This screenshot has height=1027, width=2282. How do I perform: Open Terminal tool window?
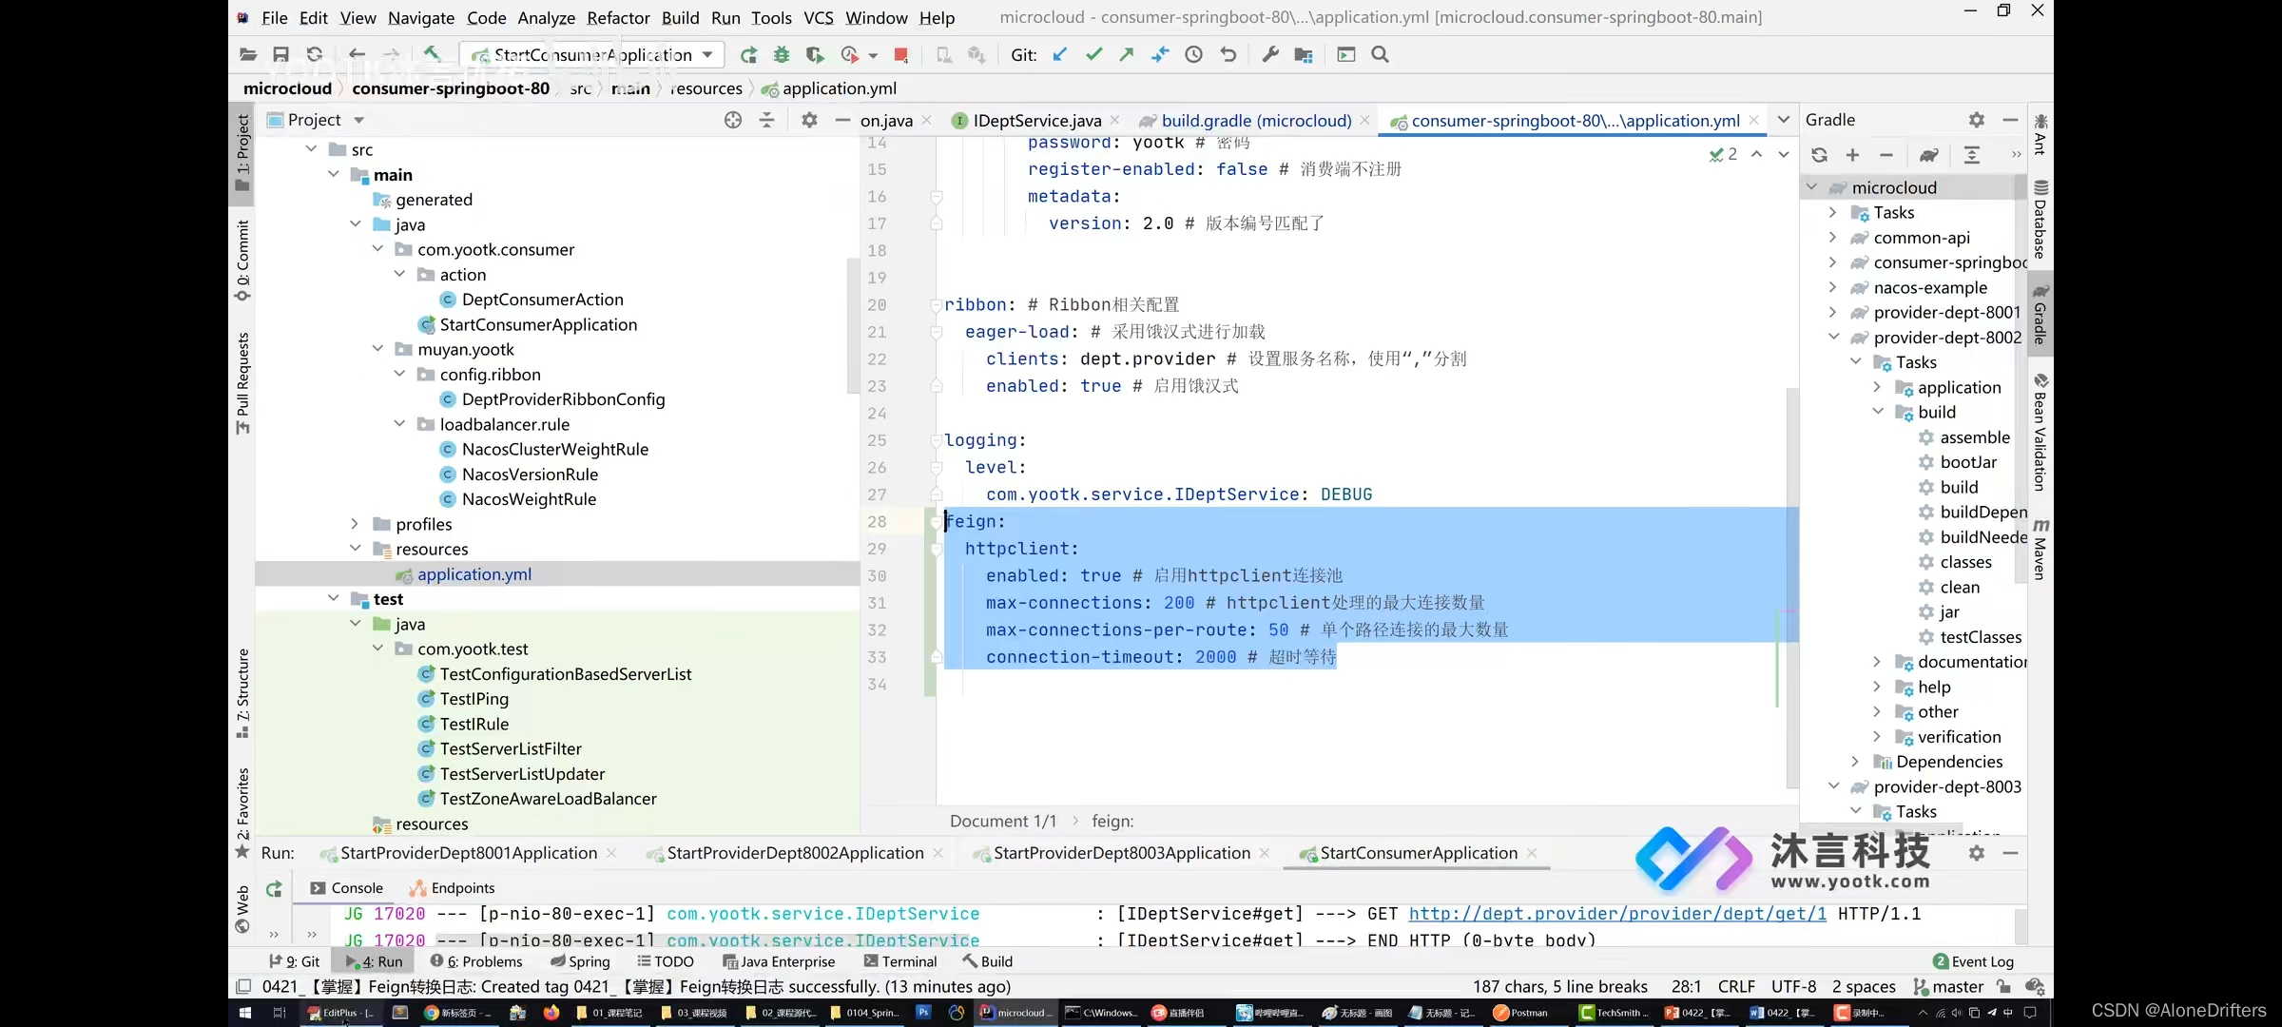click(900, 961)
